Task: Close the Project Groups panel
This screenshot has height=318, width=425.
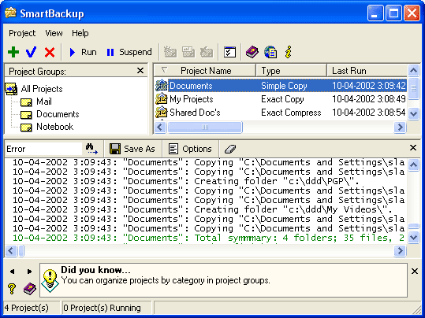Action: (140, 71)
